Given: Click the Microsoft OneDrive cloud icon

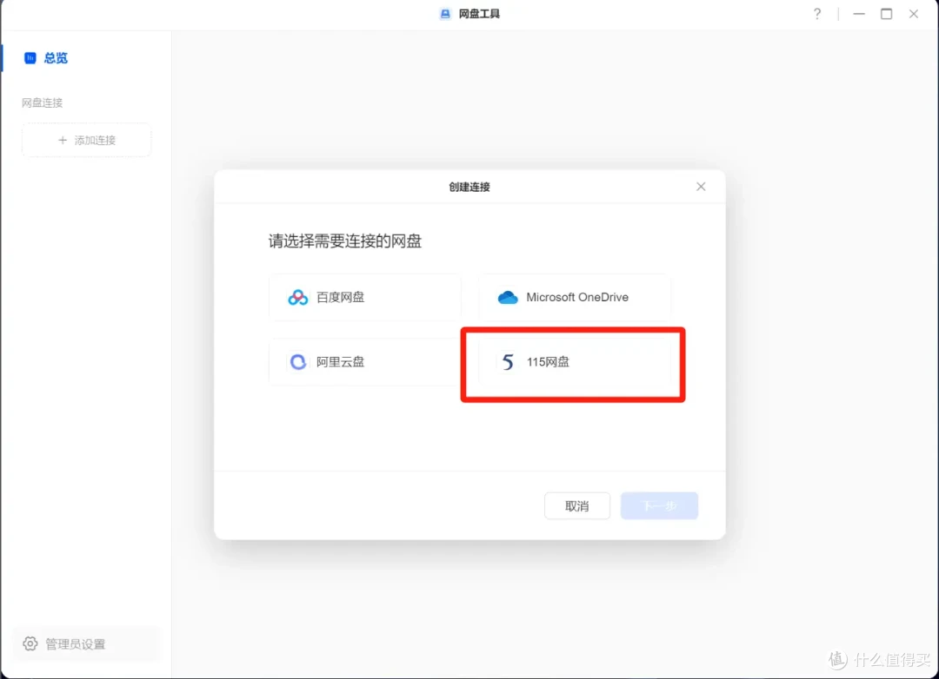Looking at the screenshot, I should point(507,297).
